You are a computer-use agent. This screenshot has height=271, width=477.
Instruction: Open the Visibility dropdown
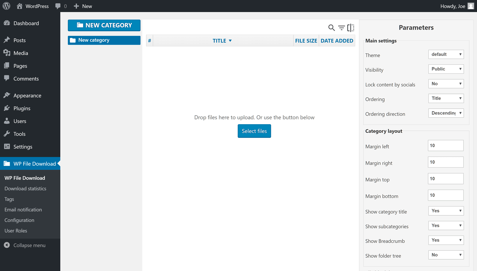coord(446,69)
